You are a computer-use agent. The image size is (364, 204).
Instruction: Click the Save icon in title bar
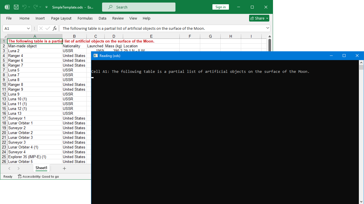[x=16, y=7]
